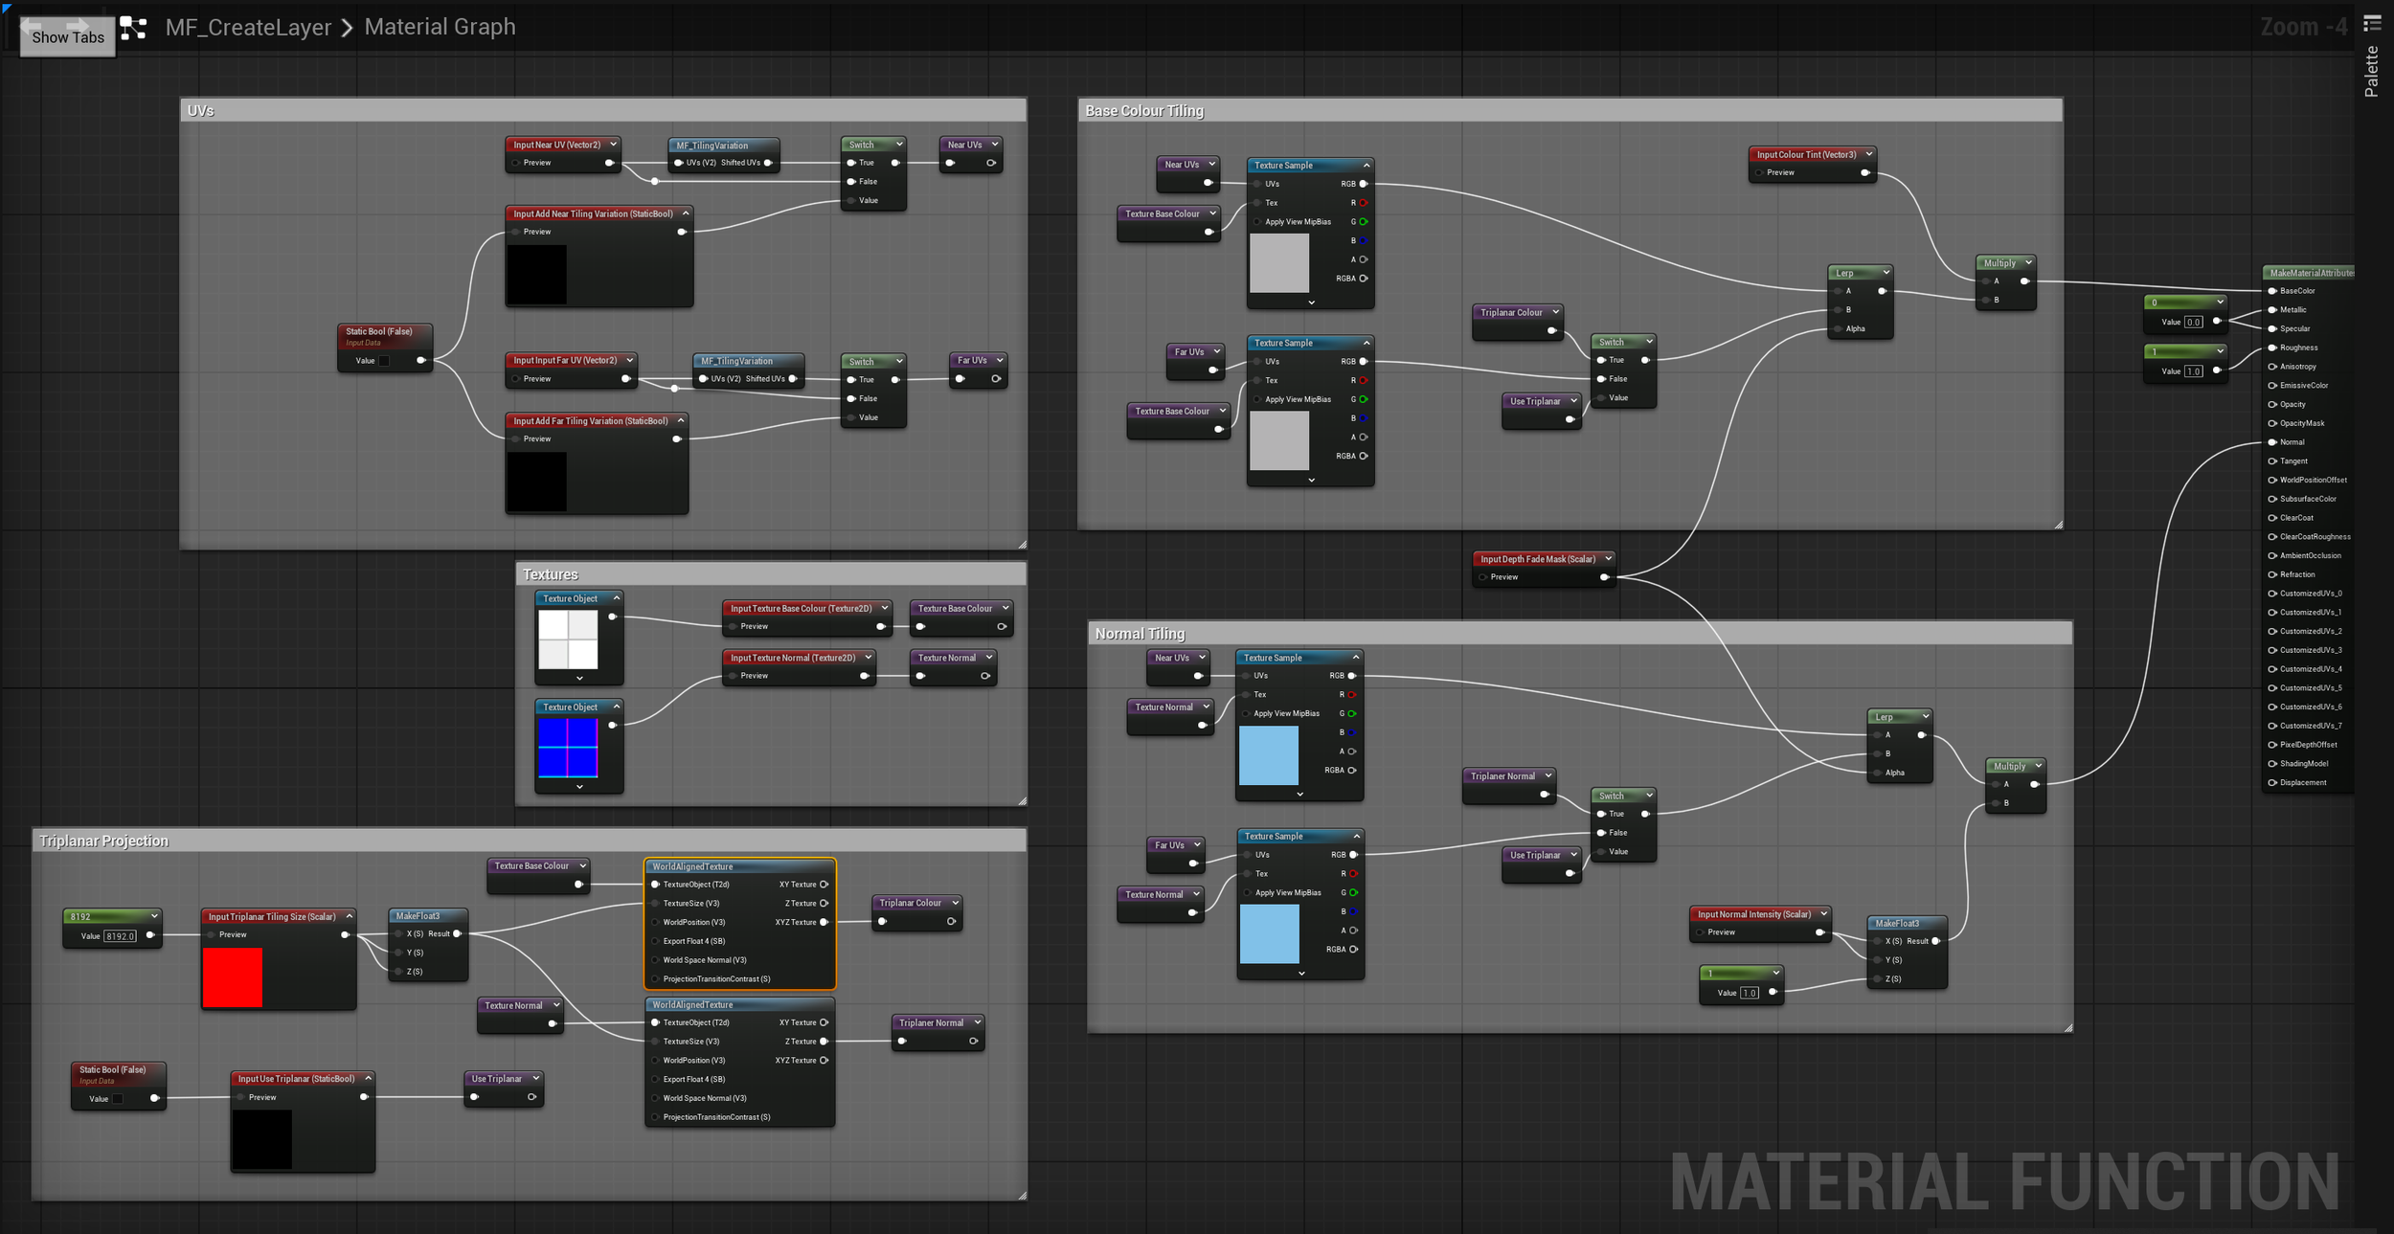Click the Normal pin on MakeMaterialAttributes

coord(2272,442)
